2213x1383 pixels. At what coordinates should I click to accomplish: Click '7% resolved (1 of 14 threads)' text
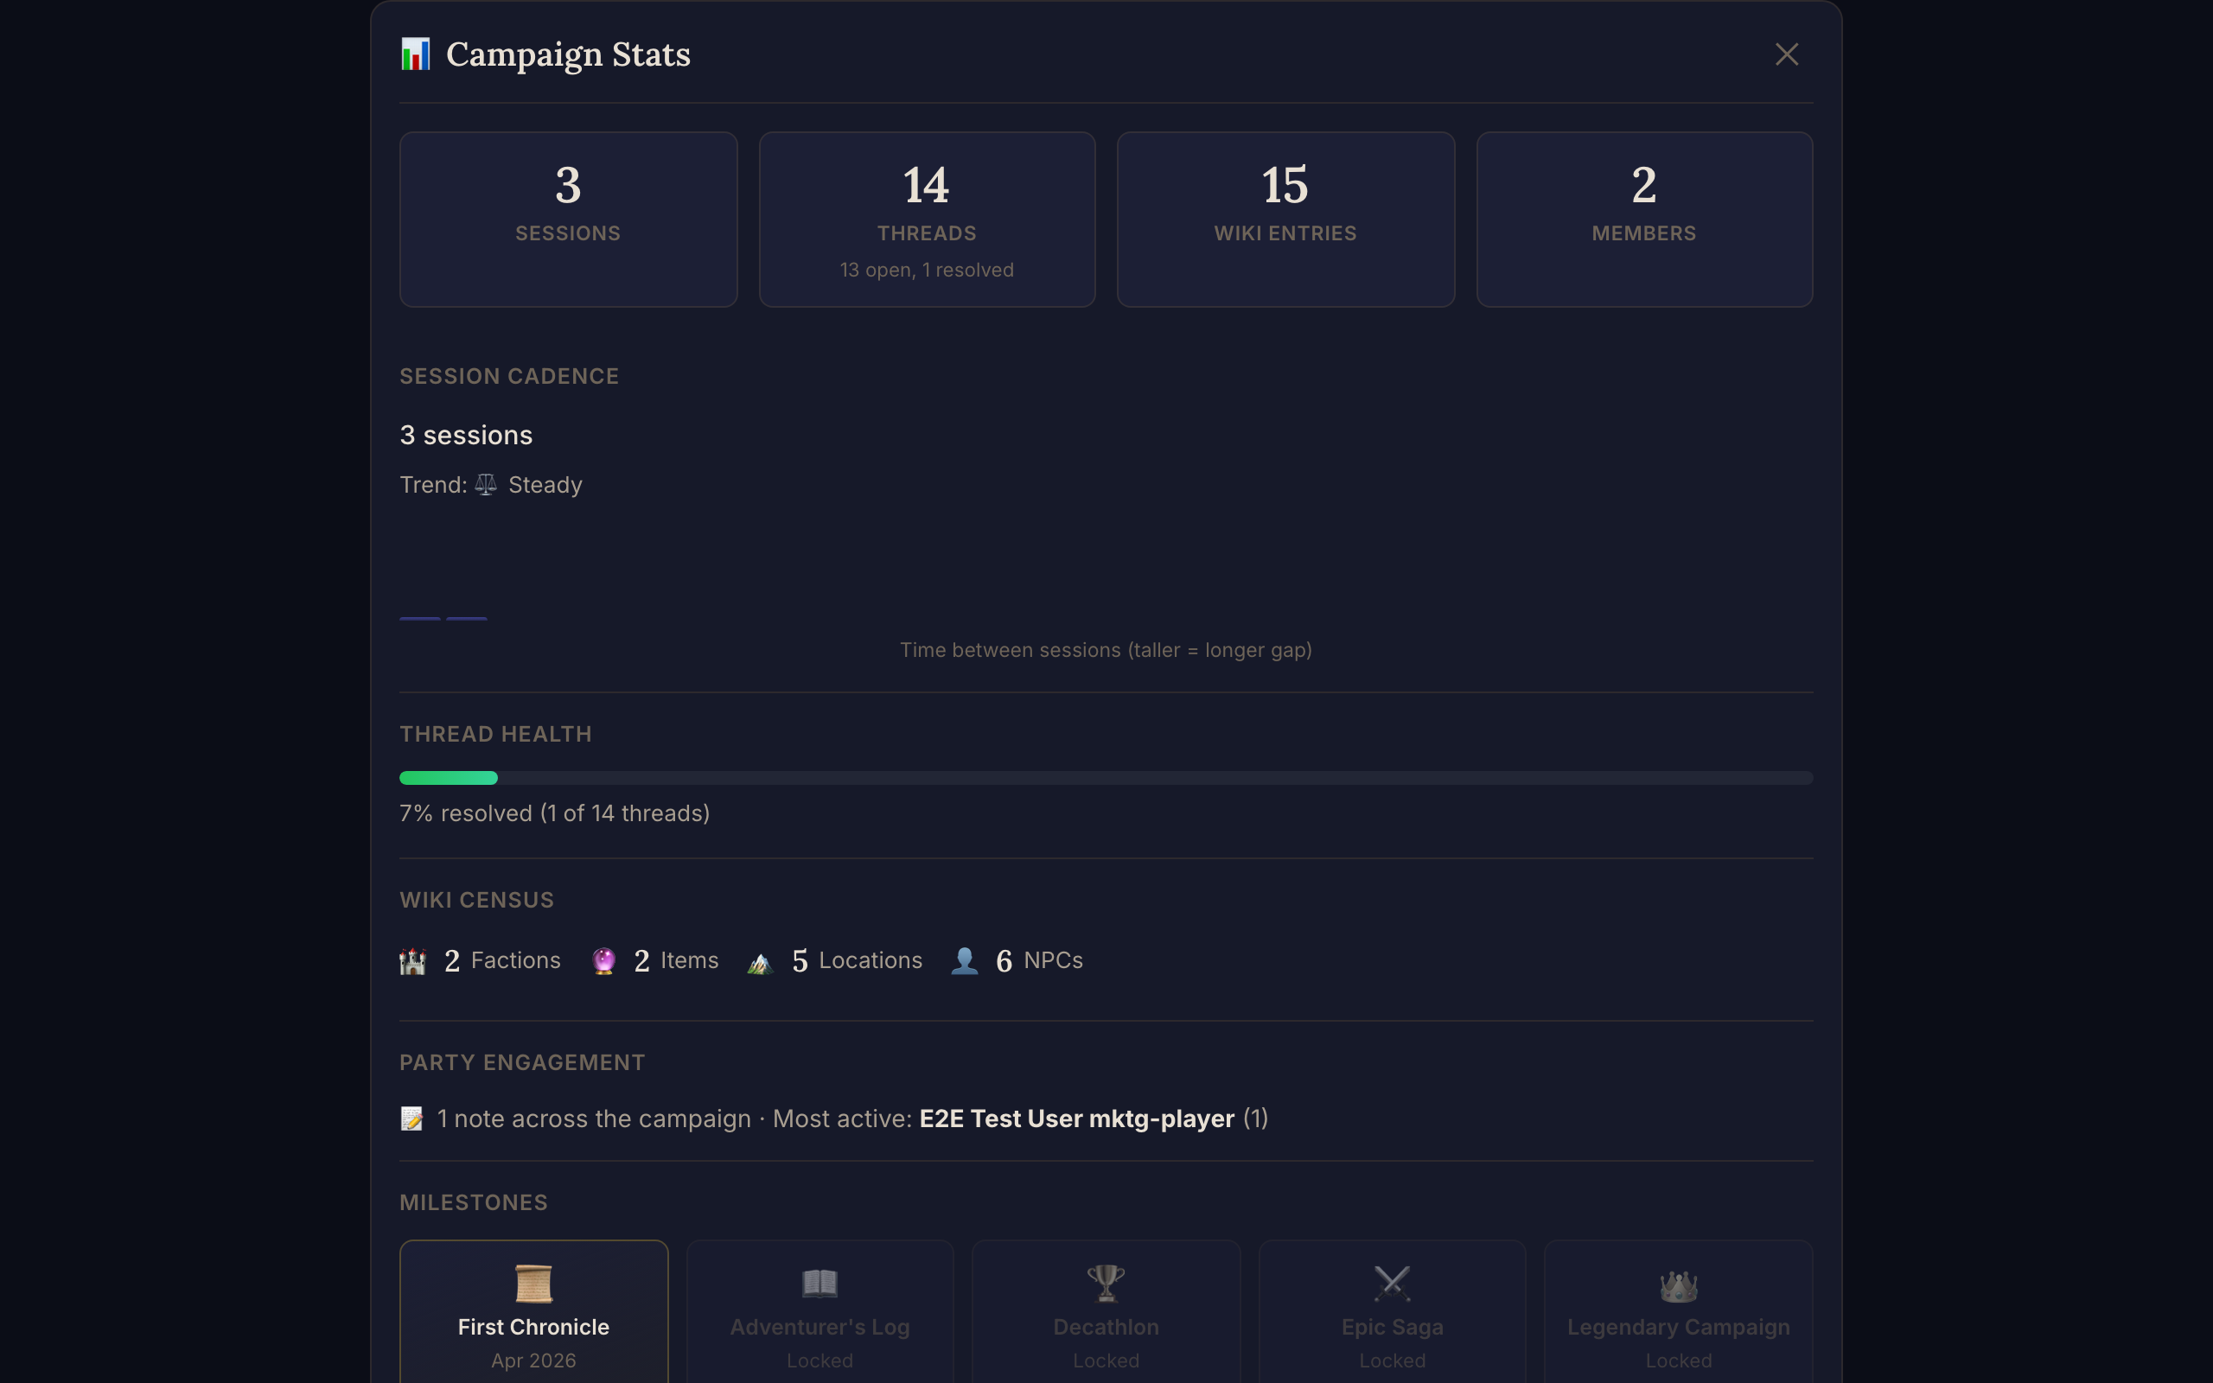click(555, 813)
